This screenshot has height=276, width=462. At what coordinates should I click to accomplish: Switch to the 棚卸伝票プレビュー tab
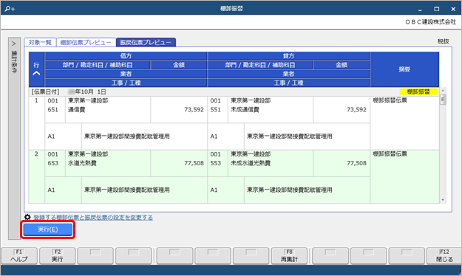click(x=86, y=42)
